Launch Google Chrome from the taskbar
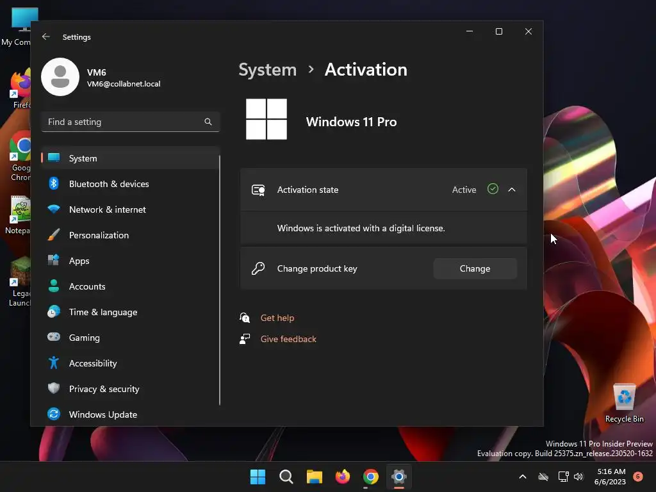 tap(371, 477)
